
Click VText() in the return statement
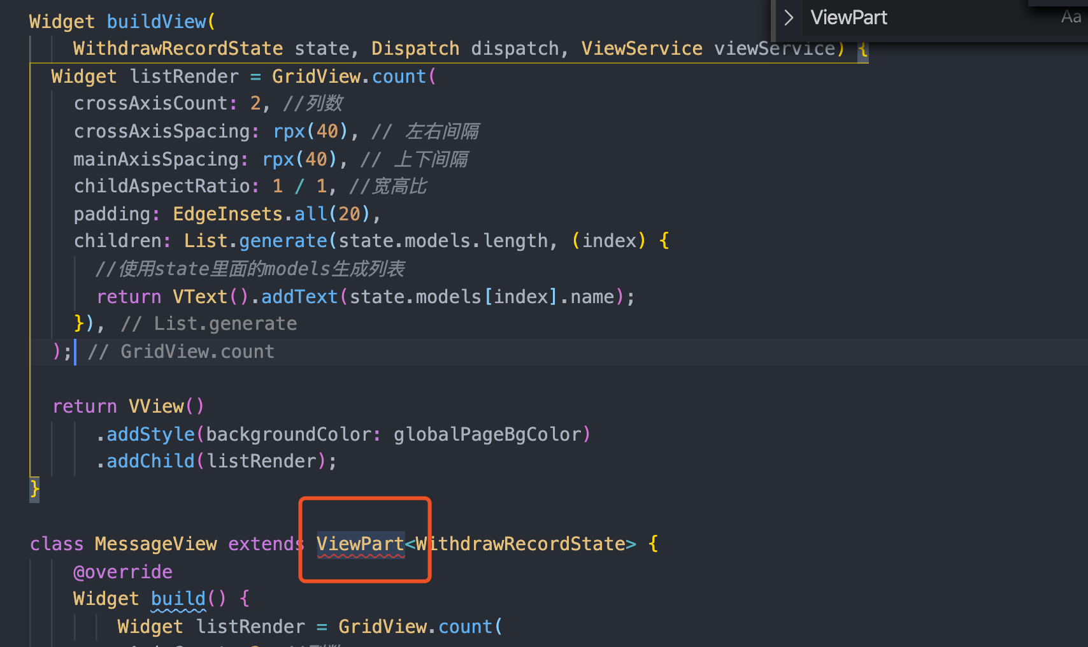pyautogui.click(x=210, y=297)
